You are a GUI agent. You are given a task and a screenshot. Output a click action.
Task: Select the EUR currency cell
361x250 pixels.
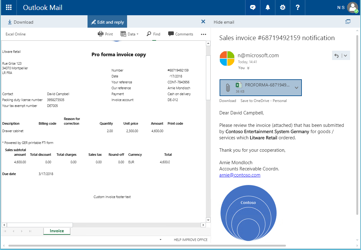(x=131, y=162)
